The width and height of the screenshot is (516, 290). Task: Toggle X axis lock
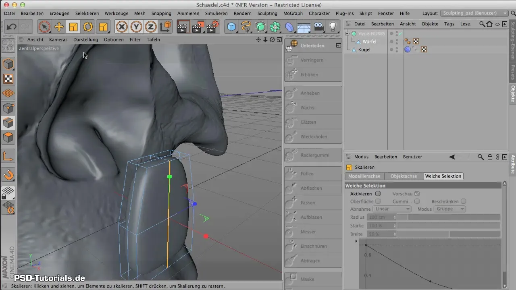click(122, 27)
